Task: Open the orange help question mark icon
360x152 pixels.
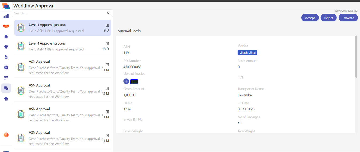Action: pos(6,135)
